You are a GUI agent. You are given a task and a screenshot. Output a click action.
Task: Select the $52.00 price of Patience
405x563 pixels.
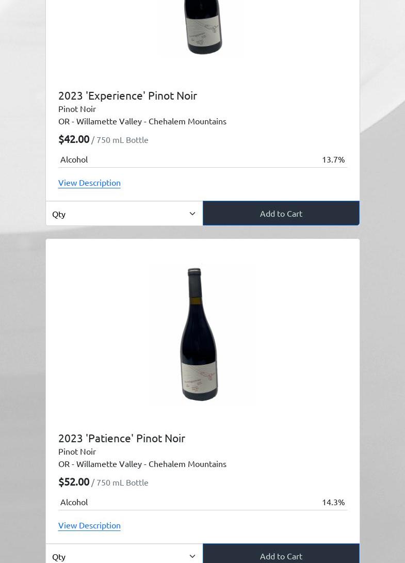click(x=74, y=482)
